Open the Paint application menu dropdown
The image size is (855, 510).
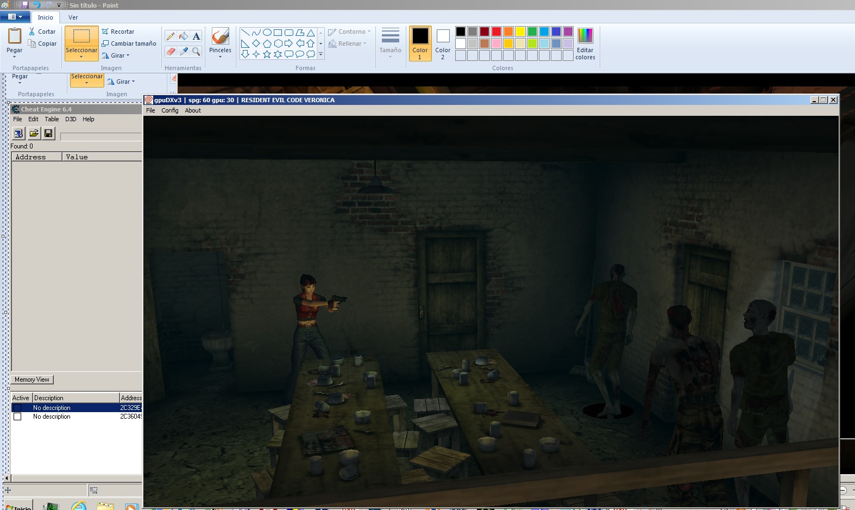pyautogui.click(x=15, y=17)
